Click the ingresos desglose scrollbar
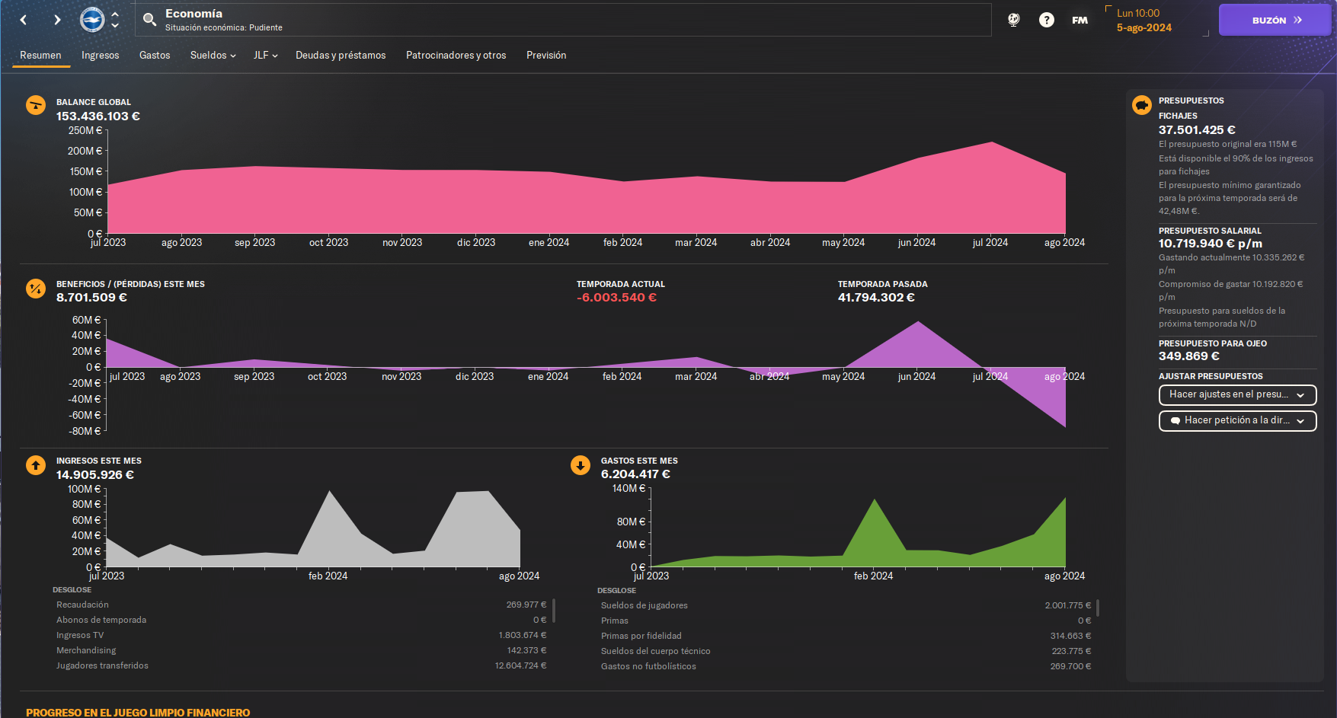 click(x=554, y=610)
